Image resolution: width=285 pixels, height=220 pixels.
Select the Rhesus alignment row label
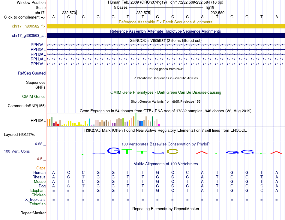point(39,177)
